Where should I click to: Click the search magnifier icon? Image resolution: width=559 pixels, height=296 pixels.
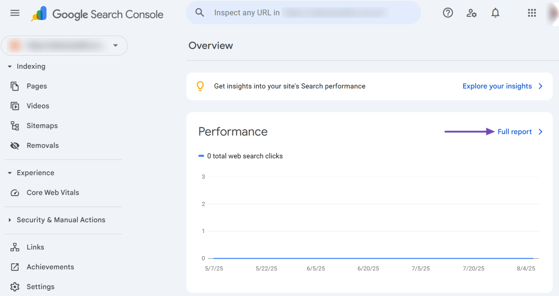click(x=200, y=13)
